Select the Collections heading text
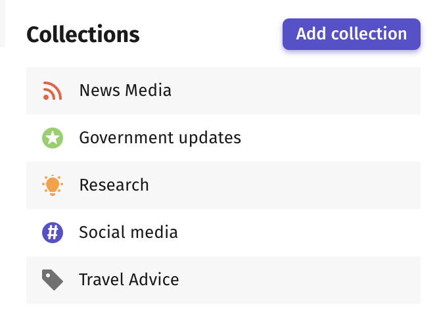The height and width of the screenshot is (326, 439). pos(83,34)
